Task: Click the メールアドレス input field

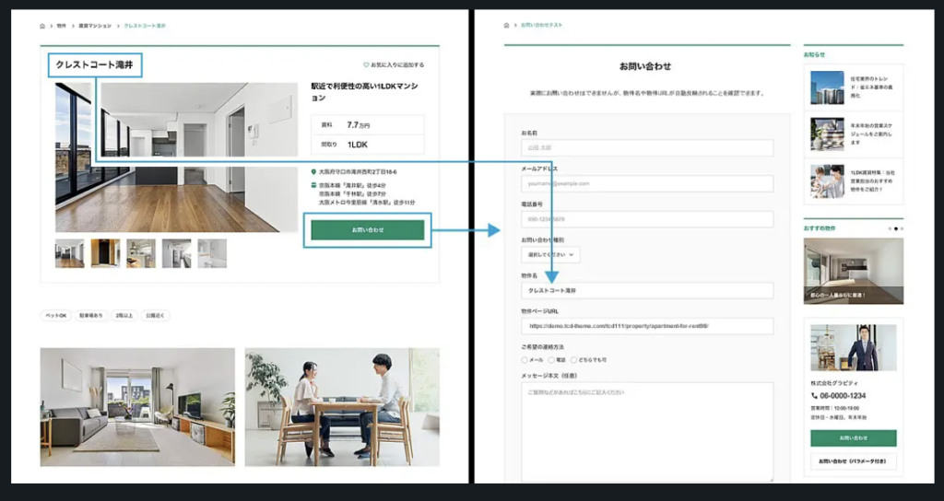Action: (x=646, y=183)
